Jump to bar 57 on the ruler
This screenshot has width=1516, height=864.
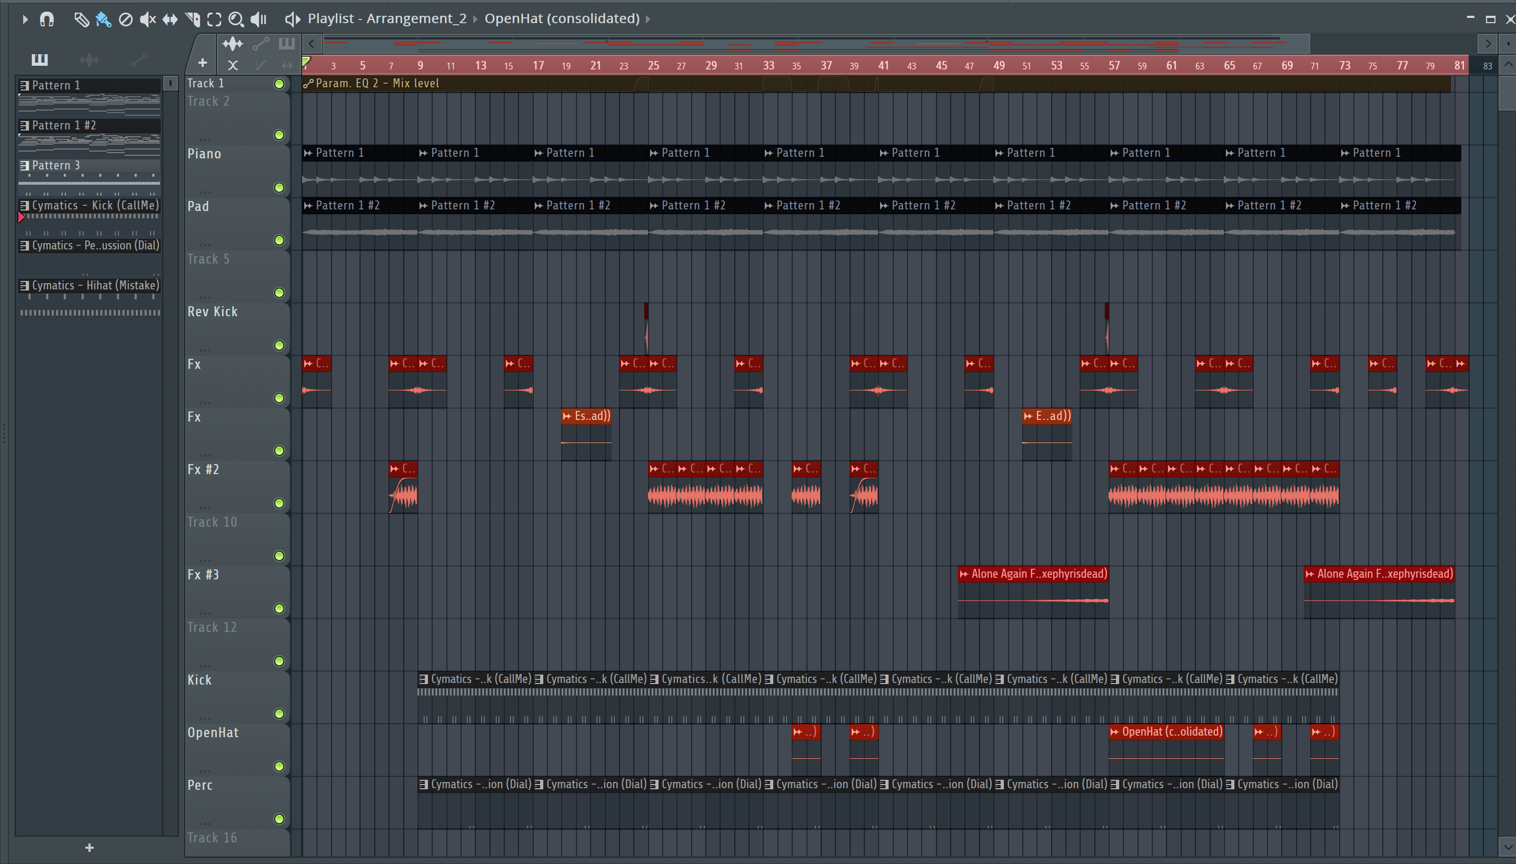[x=1114, y=65]
